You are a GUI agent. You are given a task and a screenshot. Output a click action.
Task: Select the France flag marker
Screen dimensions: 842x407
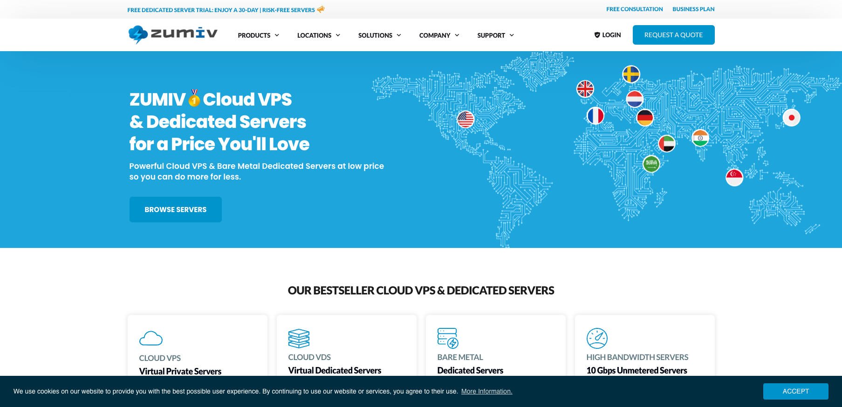pos(596,116)
